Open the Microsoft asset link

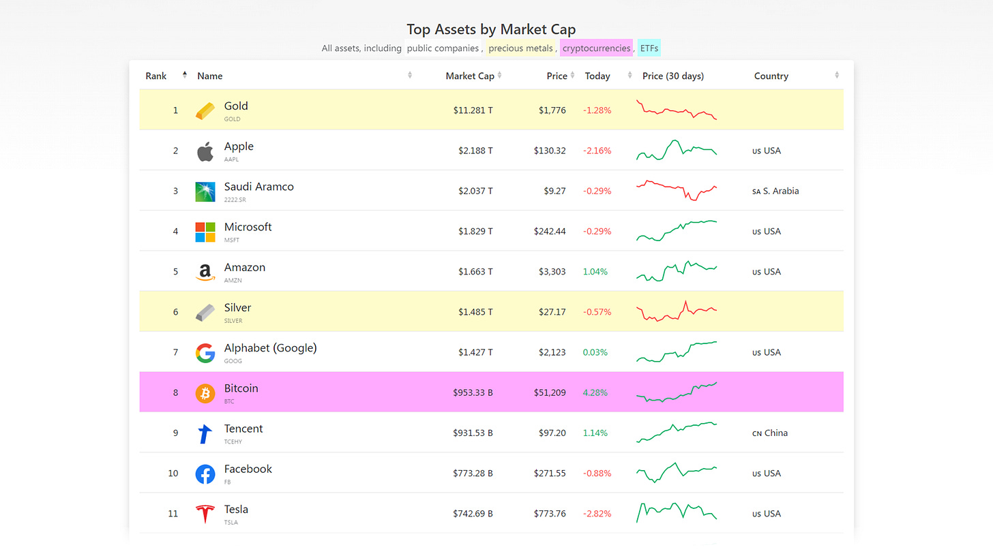[248, 227]
